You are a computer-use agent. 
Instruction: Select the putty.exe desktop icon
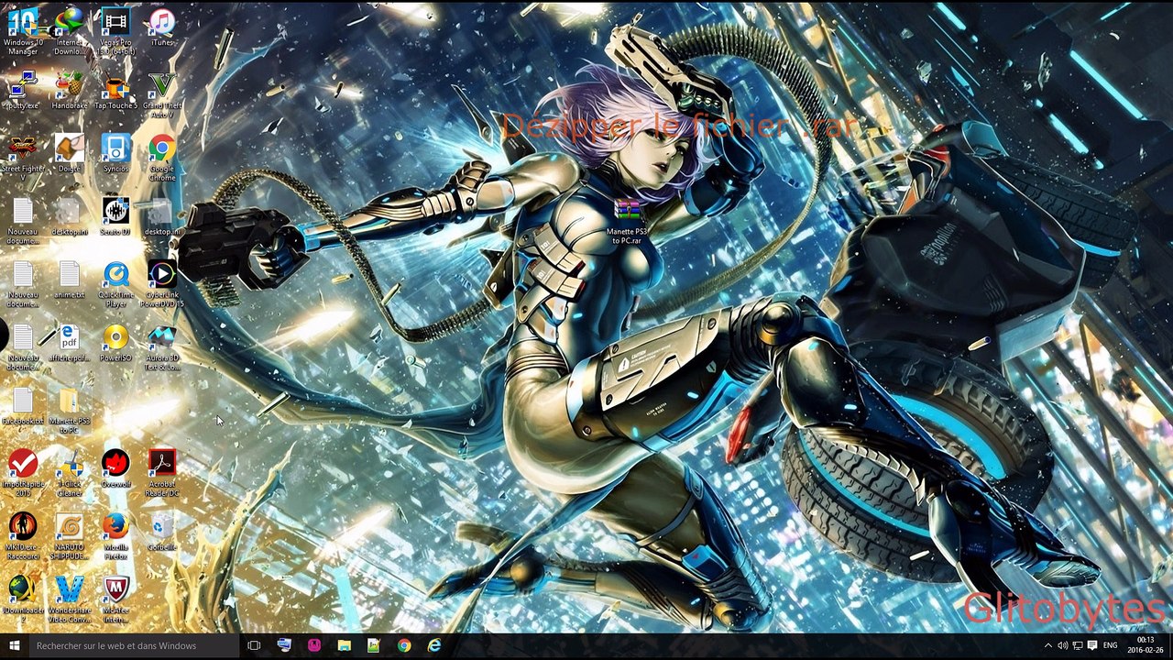[x=23, y=91]
